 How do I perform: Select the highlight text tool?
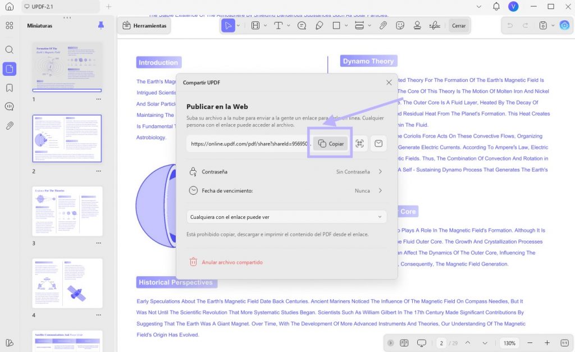coord(255,25)
